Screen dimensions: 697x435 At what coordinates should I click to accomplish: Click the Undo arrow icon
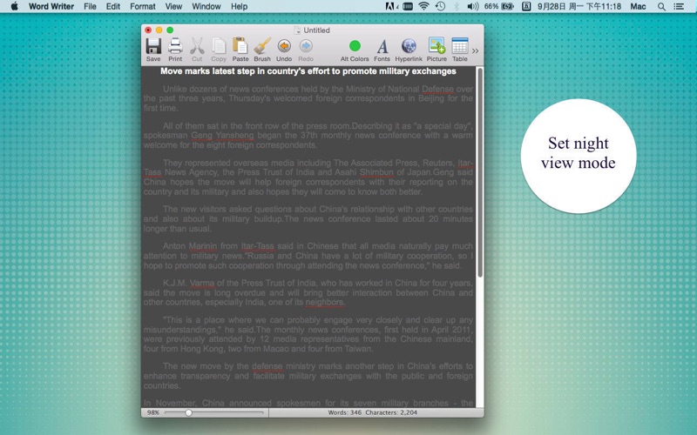coord(284,46)
